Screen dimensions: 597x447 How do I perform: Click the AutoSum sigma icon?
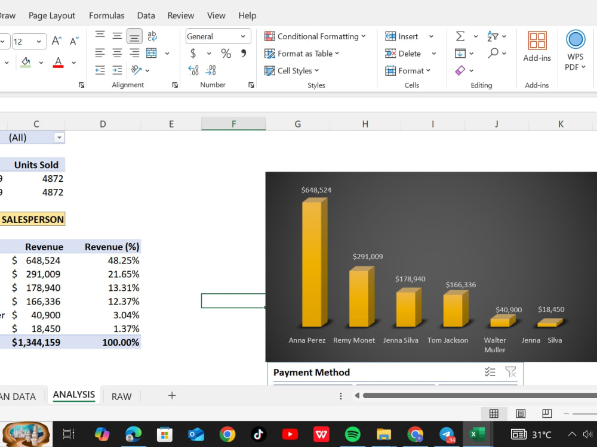460,36
